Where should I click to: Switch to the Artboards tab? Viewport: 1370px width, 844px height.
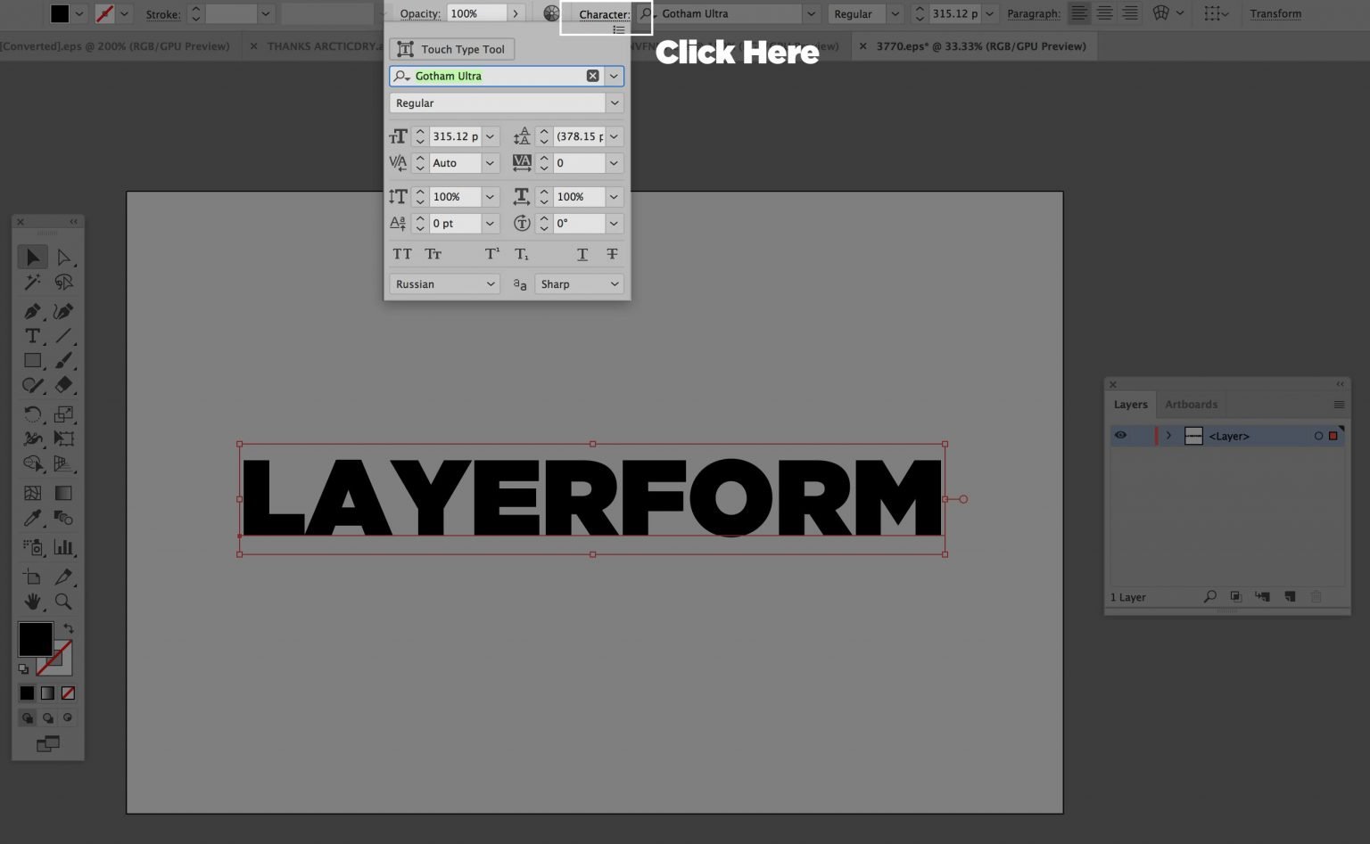pos(1191,405)
